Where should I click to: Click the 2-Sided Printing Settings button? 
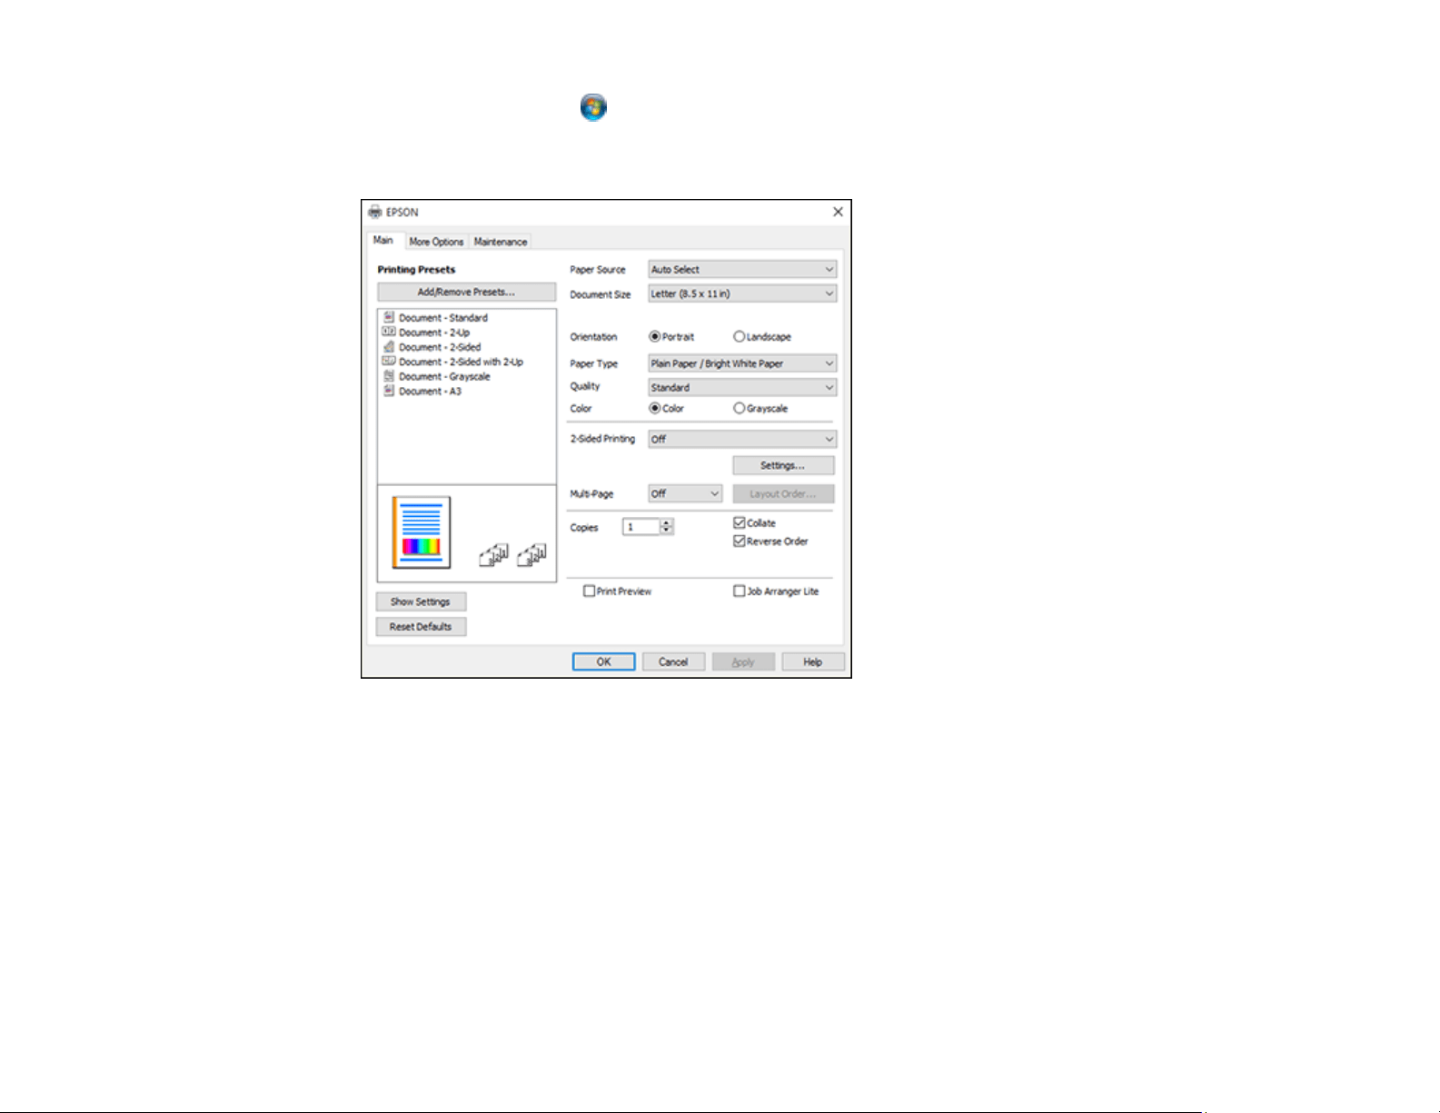click(x=783, y=465)
